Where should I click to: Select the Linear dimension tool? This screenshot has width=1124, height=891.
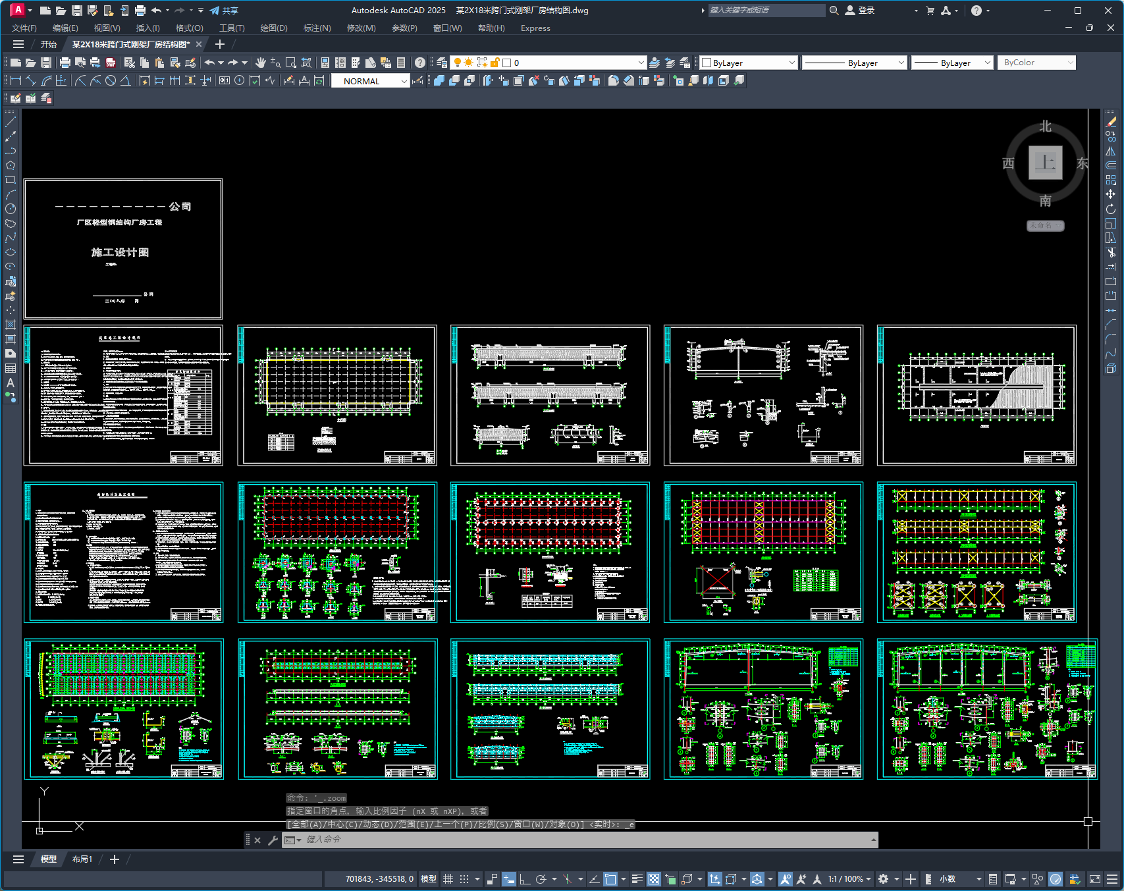[16, 80]
